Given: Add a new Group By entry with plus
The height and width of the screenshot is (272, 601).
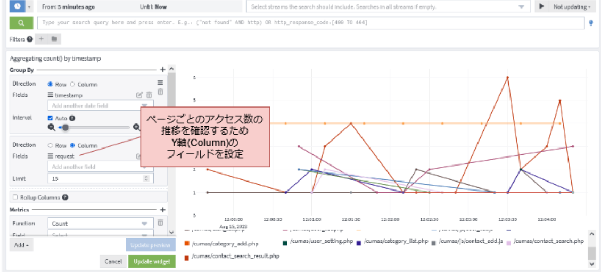Looking at the screenshot, I should coord(162,70).
